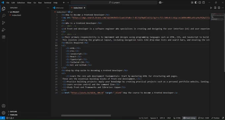The height and width of the screenshot is (120, 225).
Task: Open the Search view in activity bar
Action: point(3,16)
